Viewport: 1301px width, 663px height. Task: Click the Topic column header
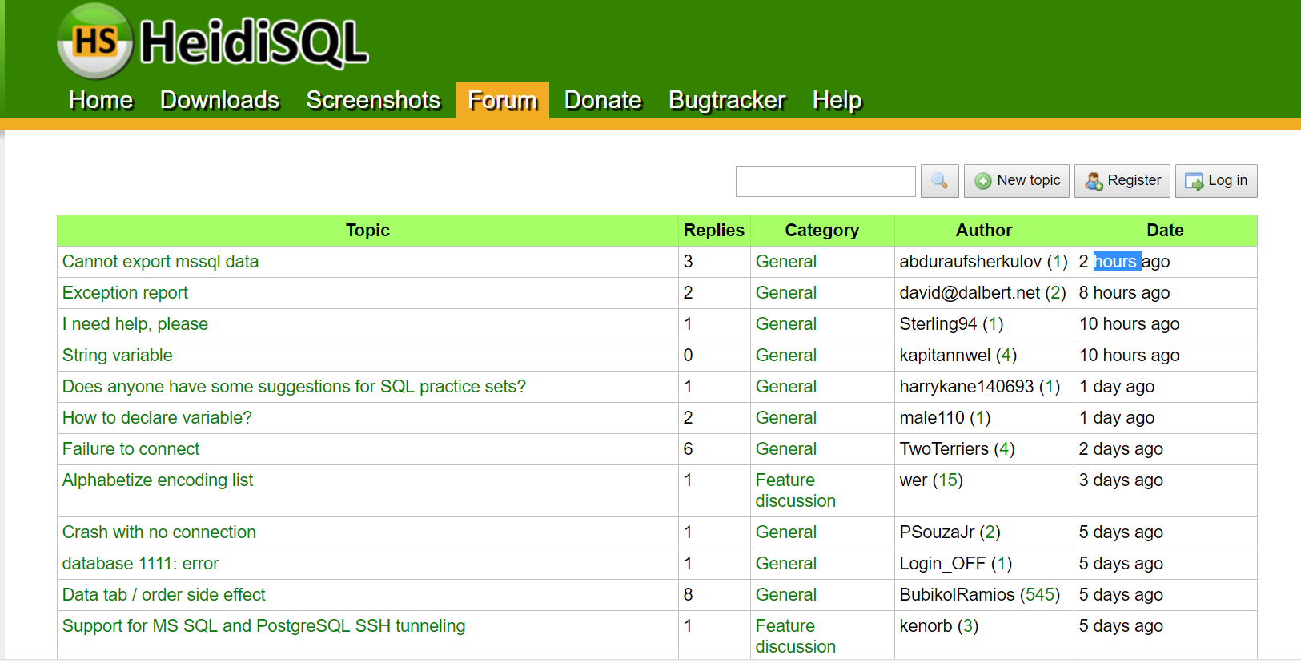pyautogui.click(x=367, y=231)
